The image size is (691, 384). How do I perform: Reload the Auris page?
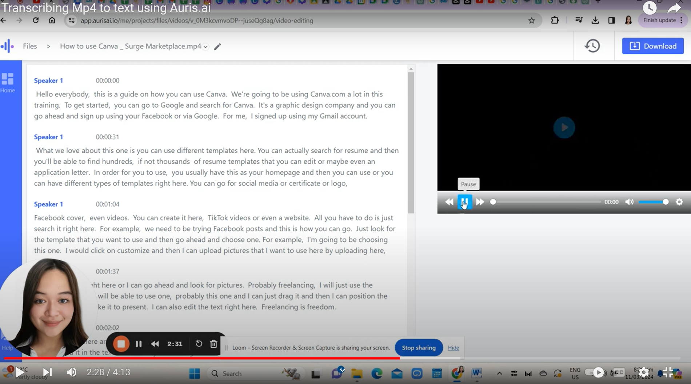[36, 20]
